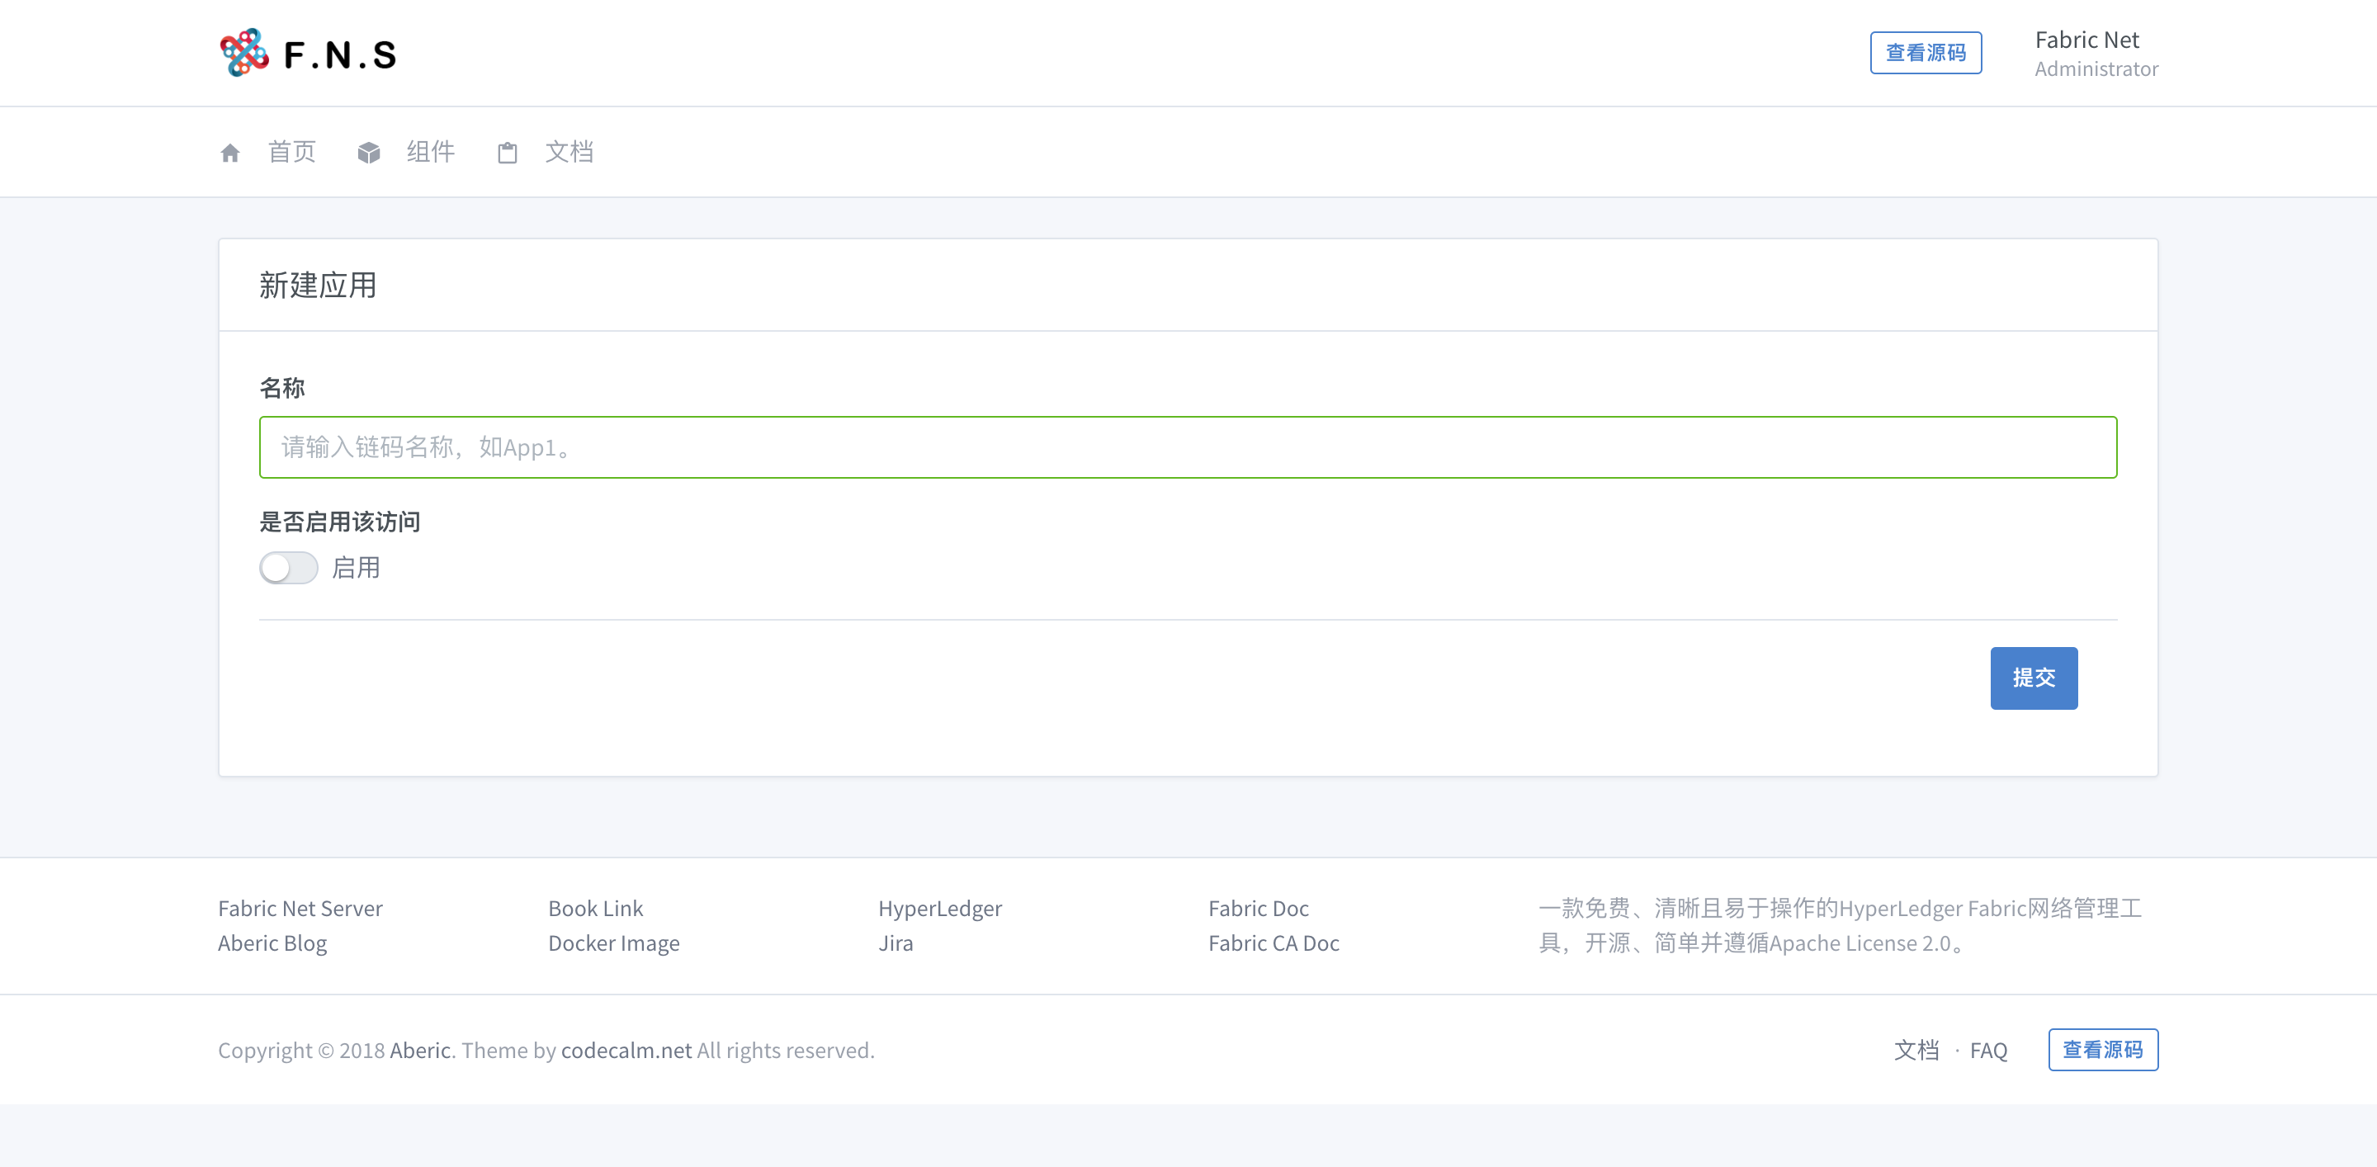The width and height of the screenshot is (2377, 1167).
Task: Click the clipboard icon for 文档
Action: 507,154
